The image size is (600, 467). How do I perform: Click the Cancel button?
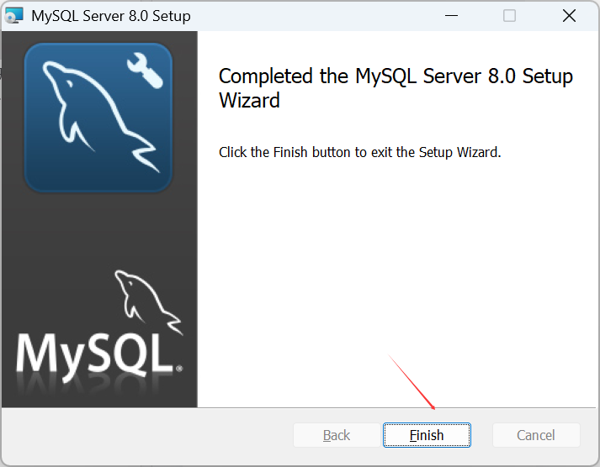pyautogui.click(x=536, y=435)
